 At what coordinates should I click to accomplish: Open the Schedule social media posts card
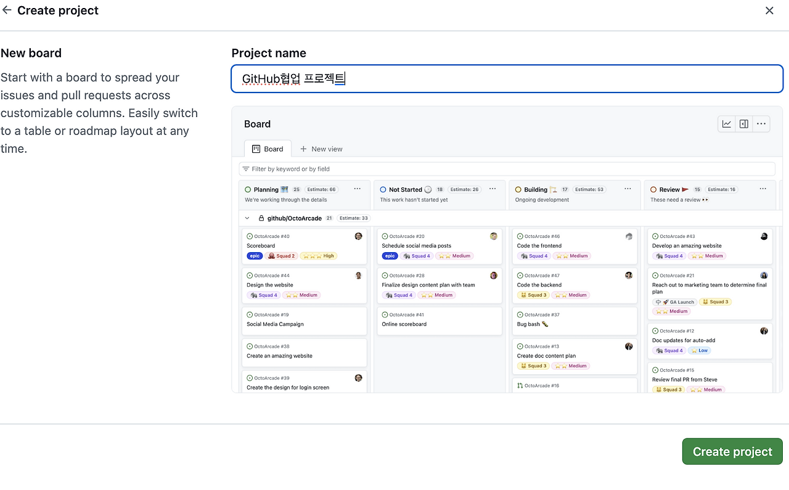pos(439,246)
